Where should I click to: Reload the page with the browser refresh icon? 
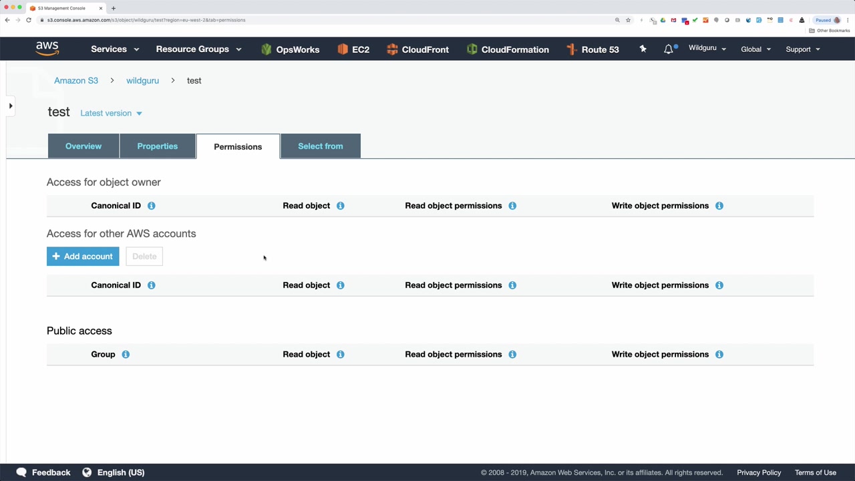click(x=29, y=20)
